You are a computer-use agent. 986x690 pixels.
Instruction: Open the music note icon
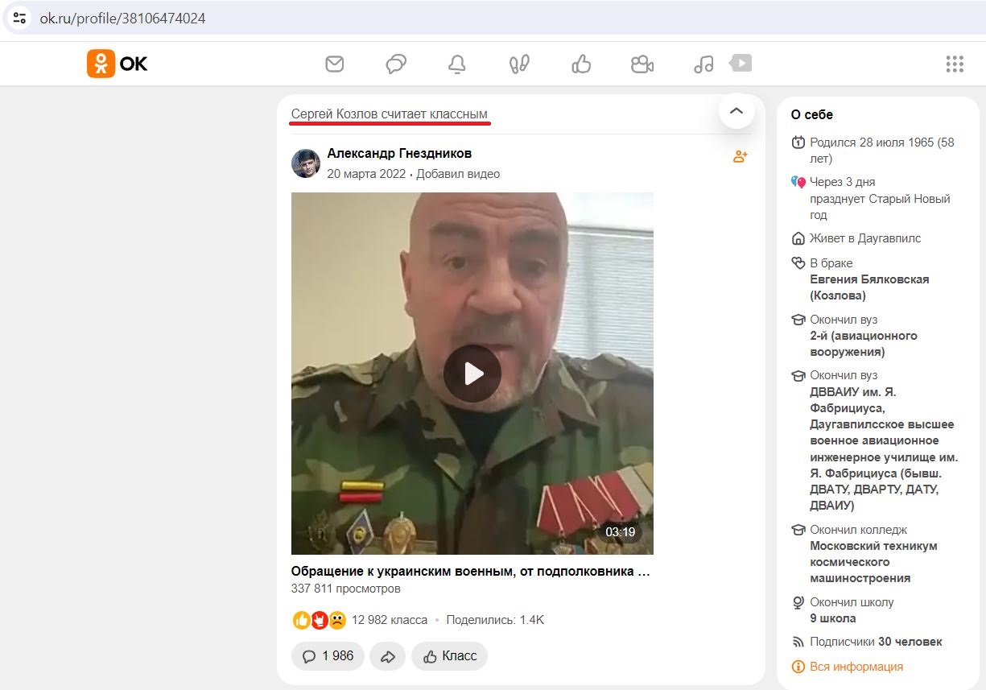point(703,64)
